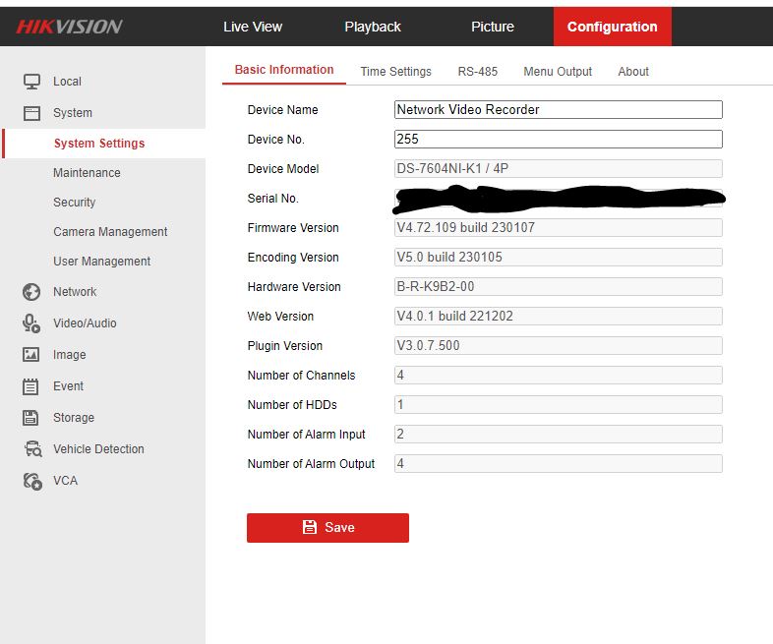This screenshot has width=773, height=644.
Task: Select the Menu Output tab
Action: (x=558, y=72)
